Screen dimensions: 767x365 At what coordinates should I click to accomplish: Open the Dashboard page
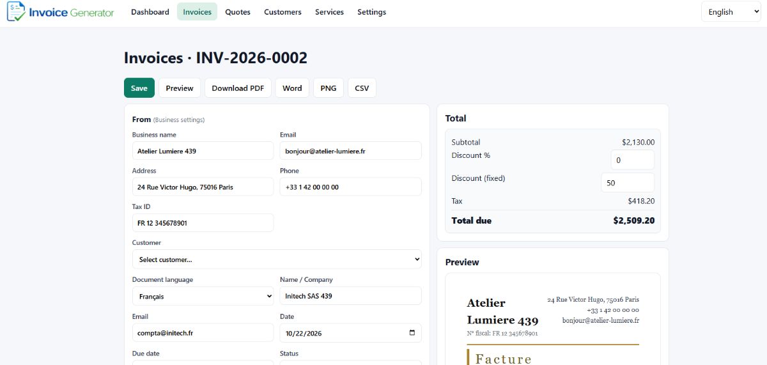[x=150, y=12]
